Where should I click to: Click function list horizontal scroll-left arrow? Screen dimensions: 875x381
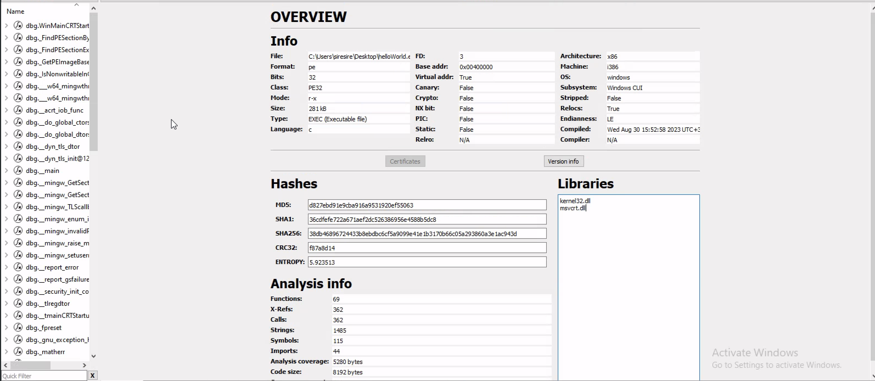point(5,365)
